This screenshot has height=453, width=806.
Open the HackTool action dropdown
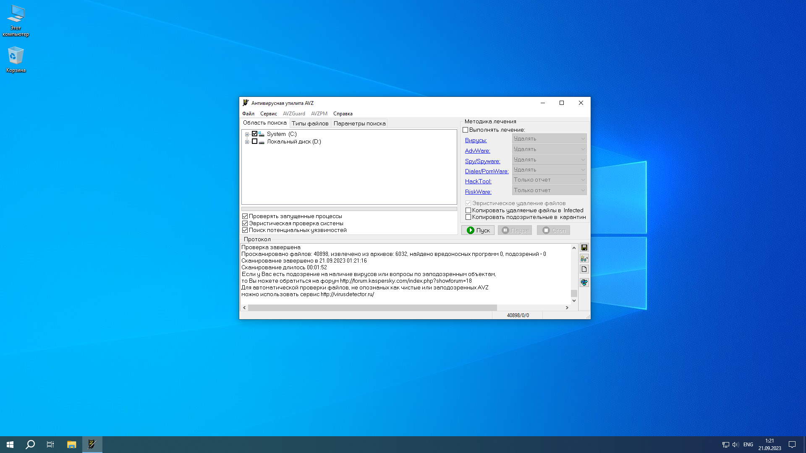(x=549, y=180)
